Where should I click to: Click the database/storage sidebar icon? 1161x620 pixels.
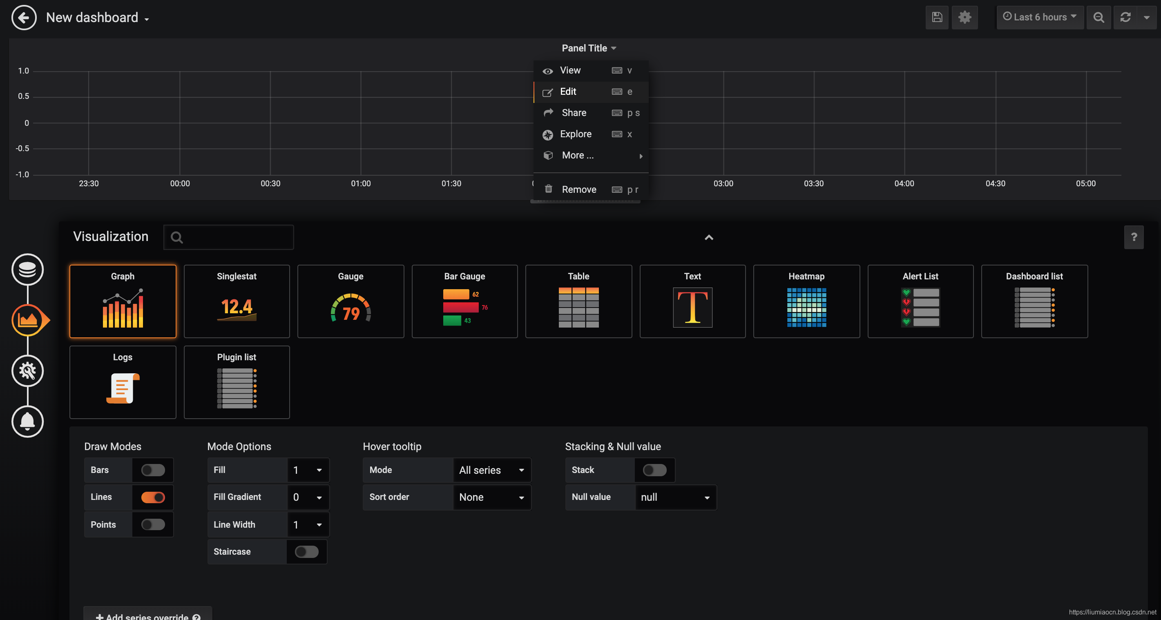point(27,269)
